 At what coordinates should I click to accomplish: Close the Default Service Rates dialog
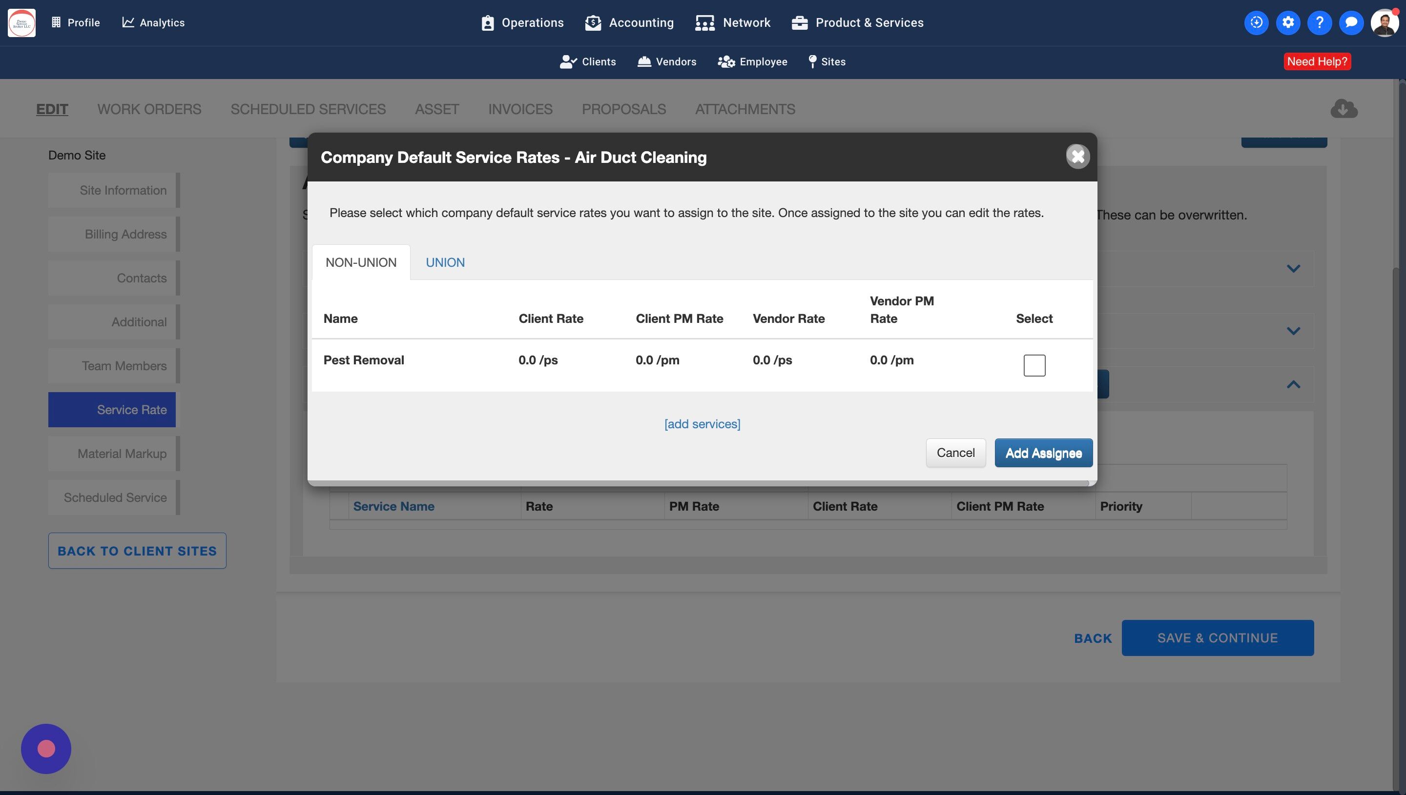click(x=1077, y=157)
